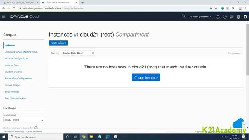Bookmark this page with the star icon
Screen dimensions: 249x140
[x=216, y=9]
